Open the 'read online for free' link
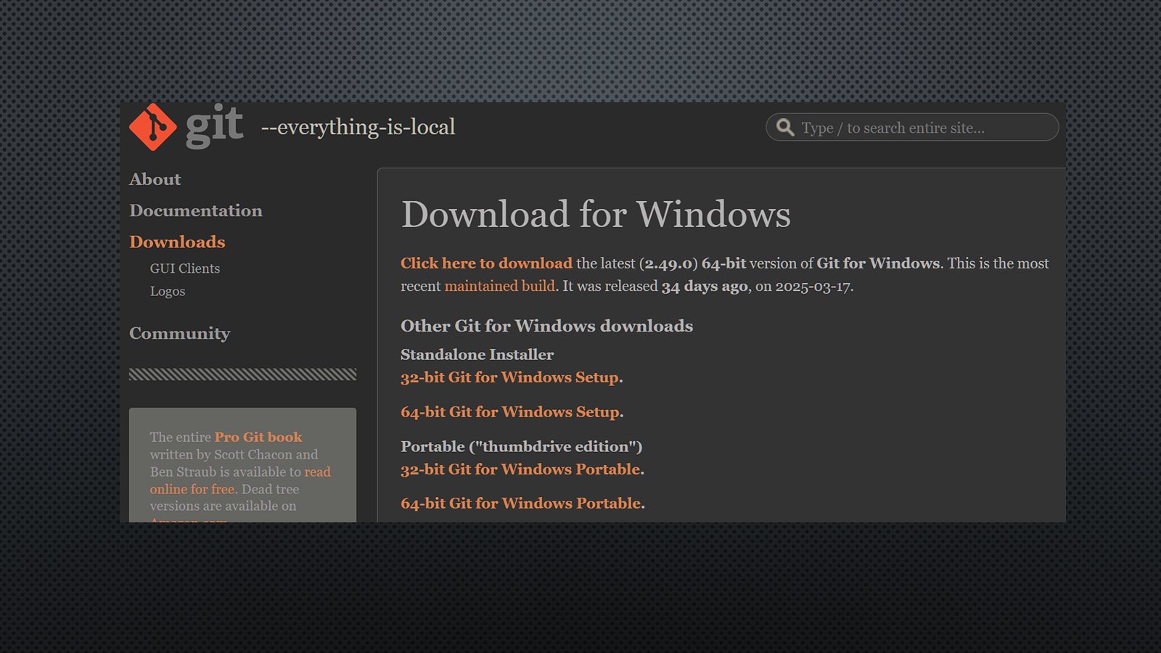1161x653 pixels. point(240,480)
